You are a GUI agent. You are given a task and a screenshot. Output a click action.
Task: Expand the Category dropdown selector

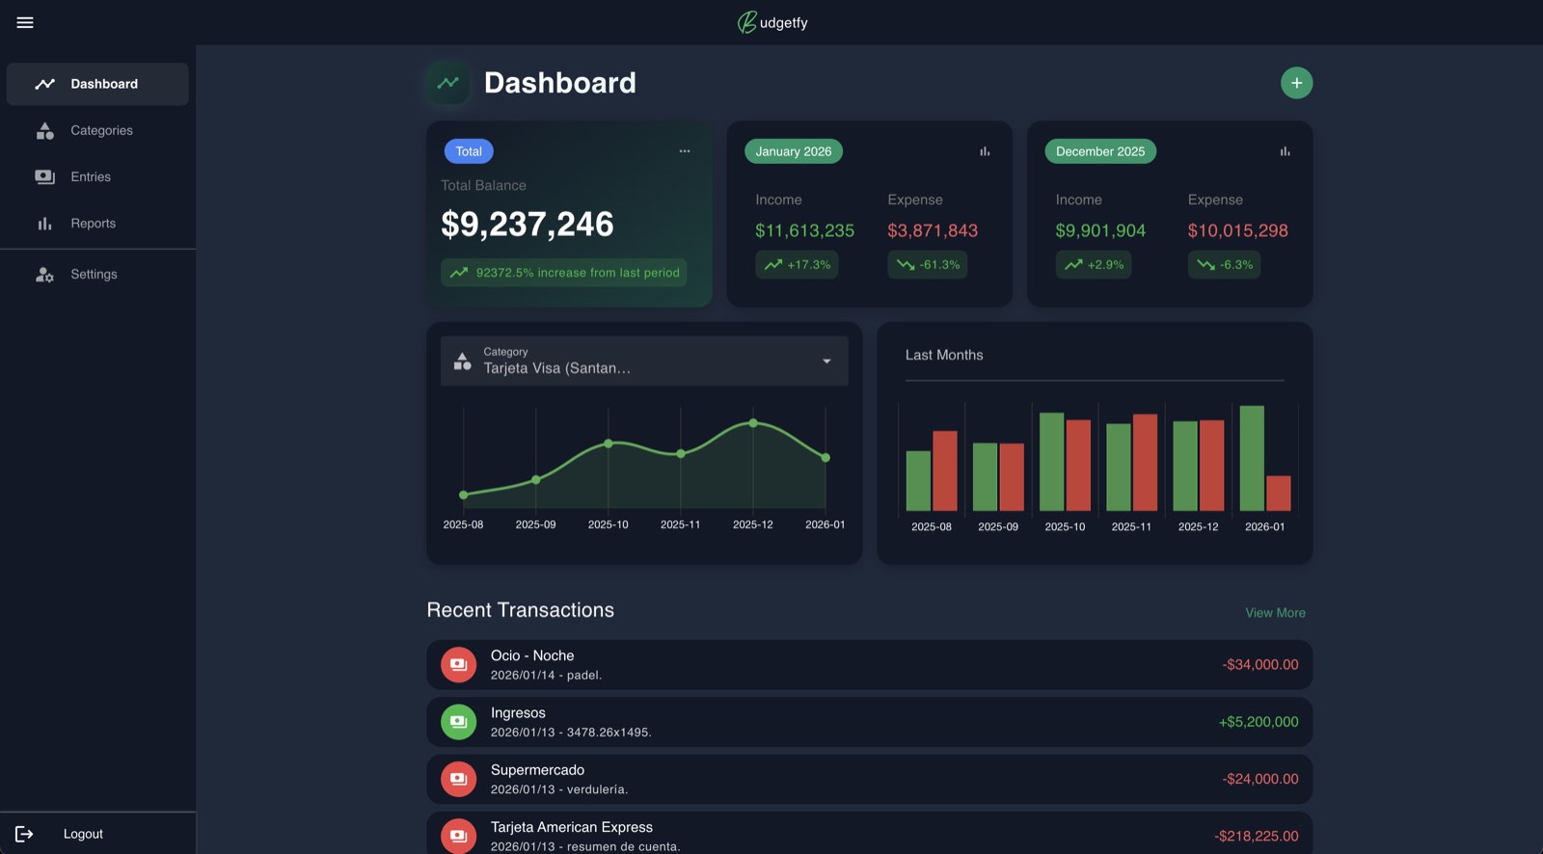click(643, 360)
